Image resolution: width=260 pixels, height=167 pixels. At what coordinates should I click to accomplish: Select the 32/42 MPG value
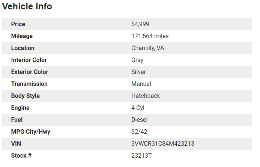139,132
